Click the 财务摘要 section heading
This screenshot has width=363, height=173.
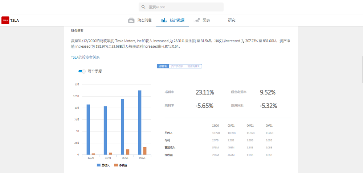point(77,30)
